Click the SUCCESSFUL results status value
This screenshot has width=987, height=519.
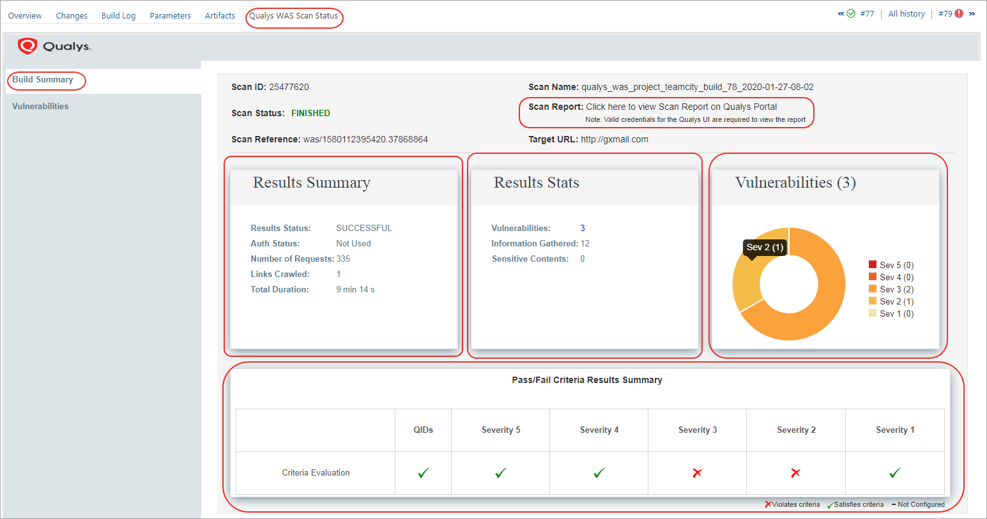(364, 228)
